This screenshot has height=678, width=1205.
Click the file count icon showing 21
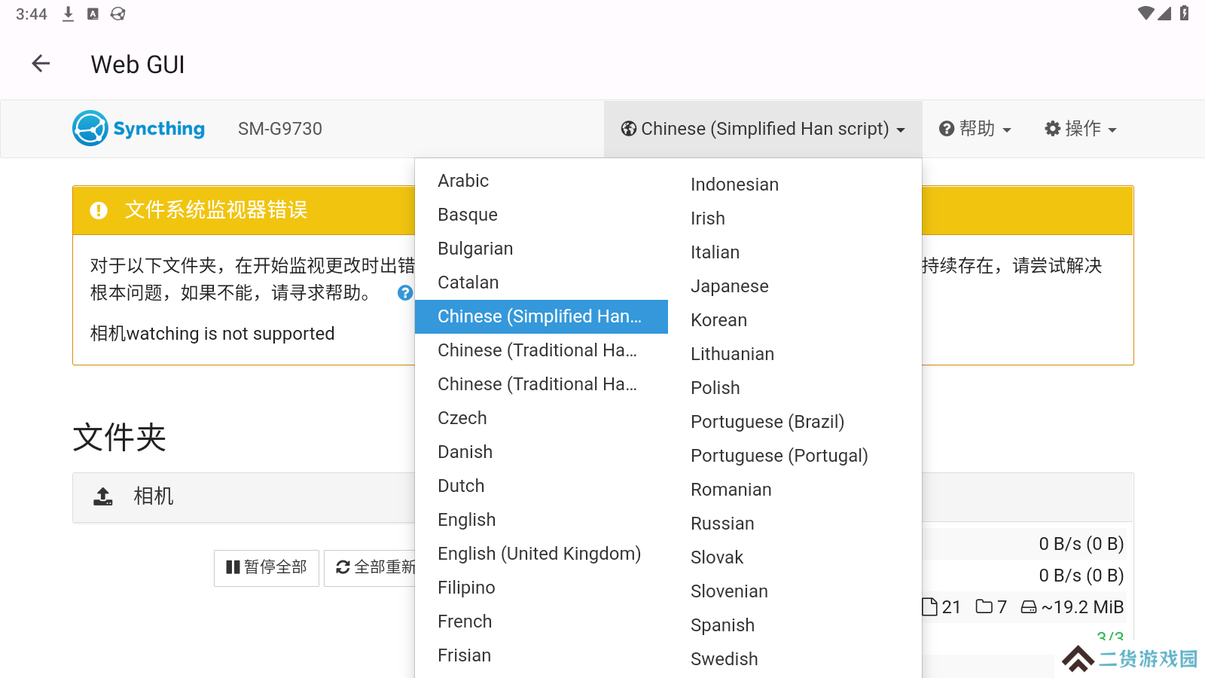930,606
